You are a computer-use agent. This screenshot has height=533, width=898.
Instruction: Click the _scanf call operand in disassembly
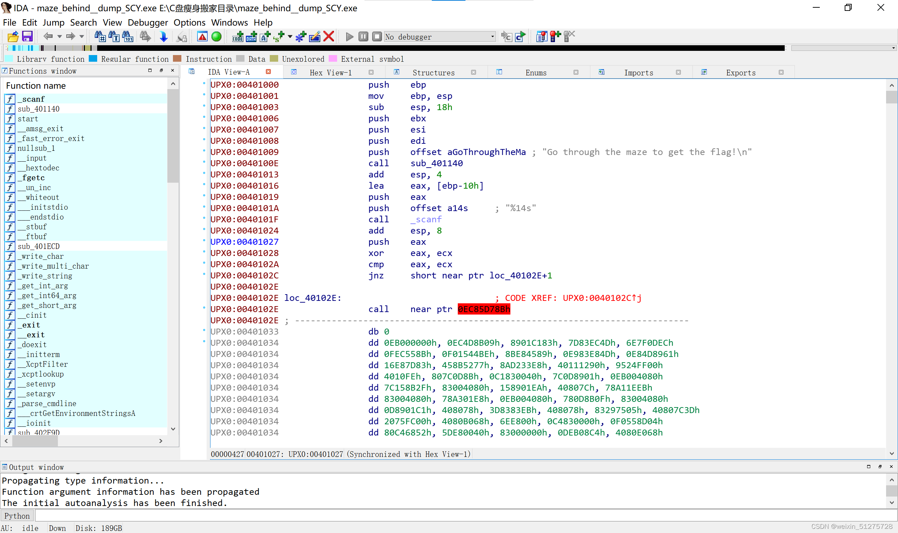point(426,220)
